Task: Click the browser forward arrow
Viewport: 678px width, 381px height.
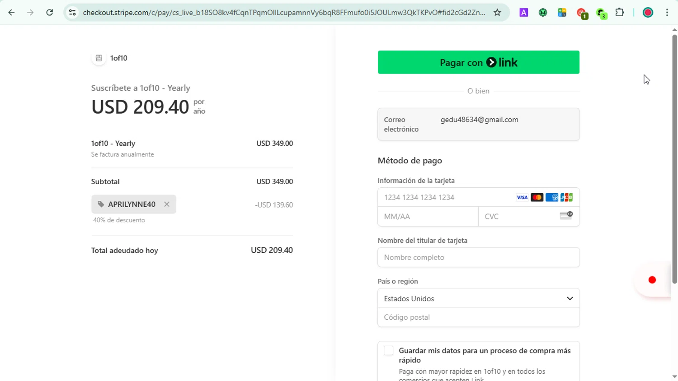Action: [x=30, y=13]
